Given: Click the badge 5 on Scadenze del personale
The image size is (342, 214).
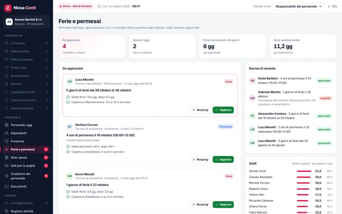Looking at the screenshot, I should click(46, 176).
